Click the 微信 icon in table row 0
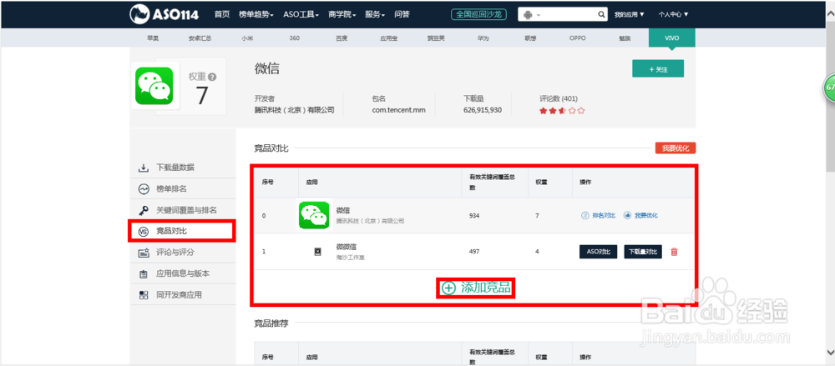Viewport: 835px width, 366px height. [313, 215]
